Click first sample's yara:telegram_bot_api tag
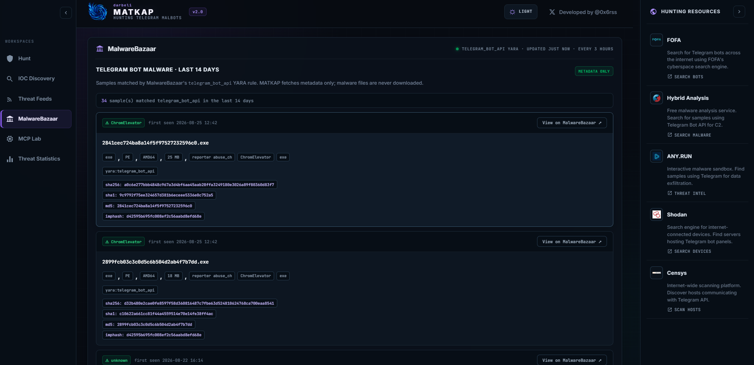The image size is (754, 365). click(x=130, y=171)
